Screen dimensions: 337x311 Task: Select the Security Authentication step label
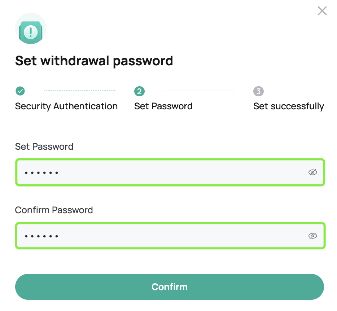click(66, 106)
